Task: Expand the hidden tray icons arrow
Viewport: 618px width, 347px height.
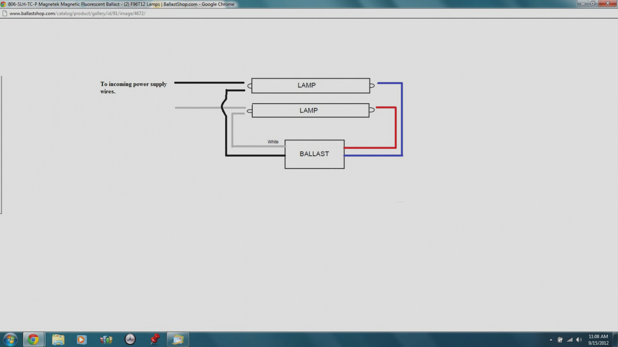Action: pyautogui.click(x=551, y=340)
